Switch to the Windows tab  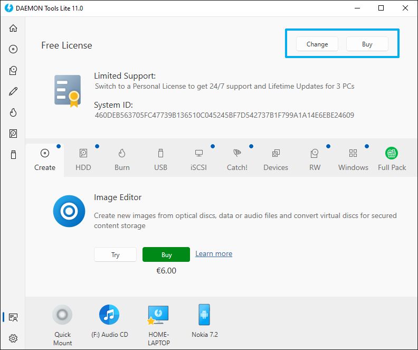353,160
